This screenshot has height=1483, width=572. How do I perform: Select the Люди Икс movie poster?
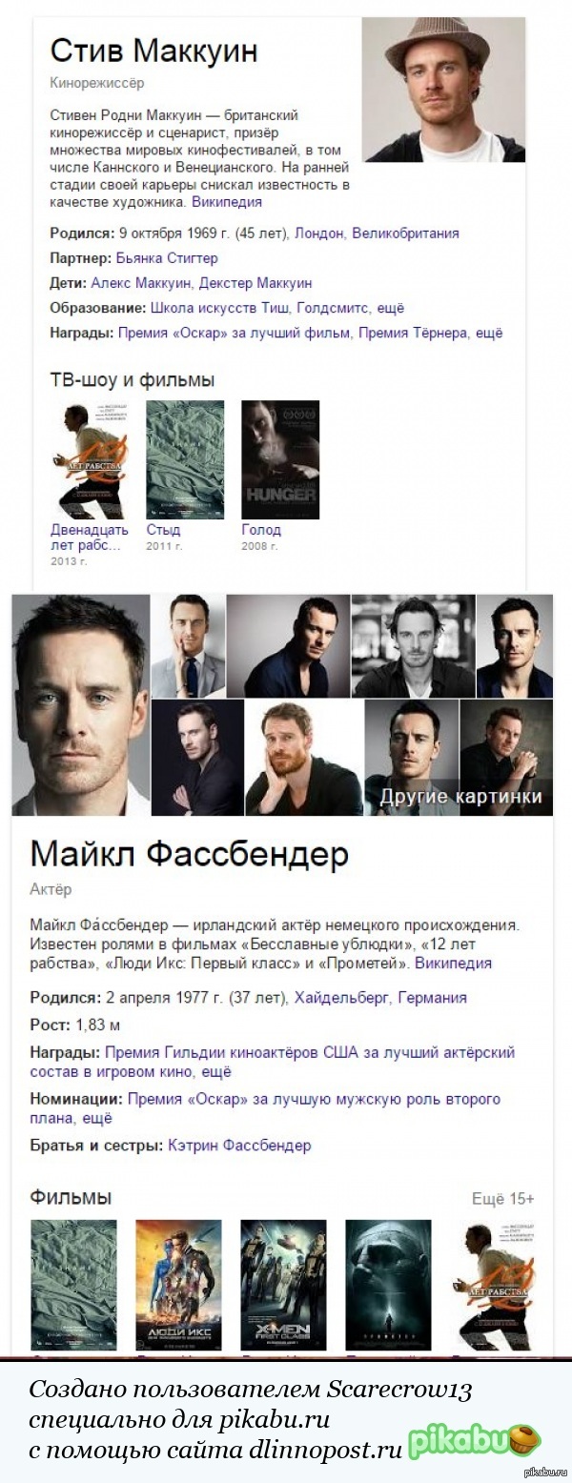(x=178, y=1284)
